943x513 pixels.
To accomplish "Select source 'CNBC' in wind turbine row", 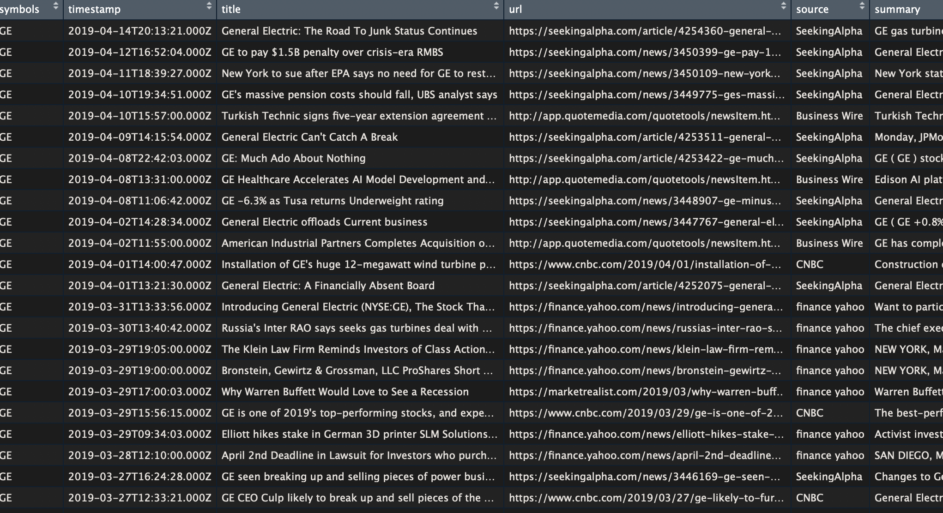I will pos(810,264).
